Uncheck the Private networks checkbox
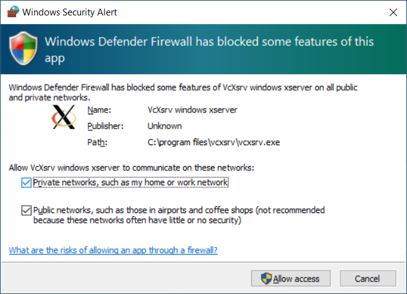 (25, 182)
